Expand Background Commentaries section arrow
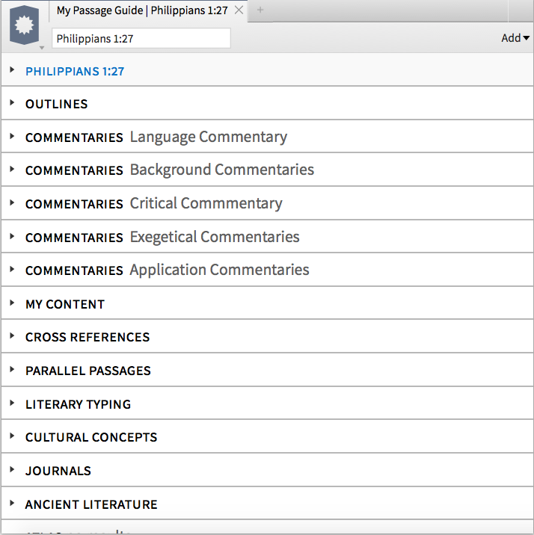Image resolution: width=534 pixels, height=535 pixels. [x=12, y=169]
